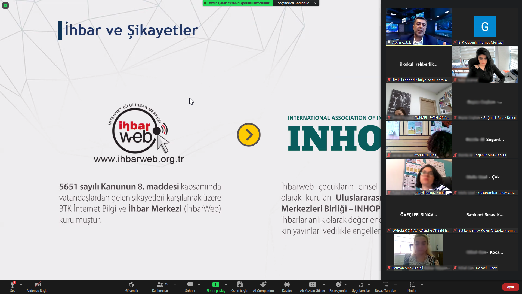Select ilkokul rehberlik participant tile
Image resolution: width=522 pixels, height=294 pixels.
[x=419, y=64]
